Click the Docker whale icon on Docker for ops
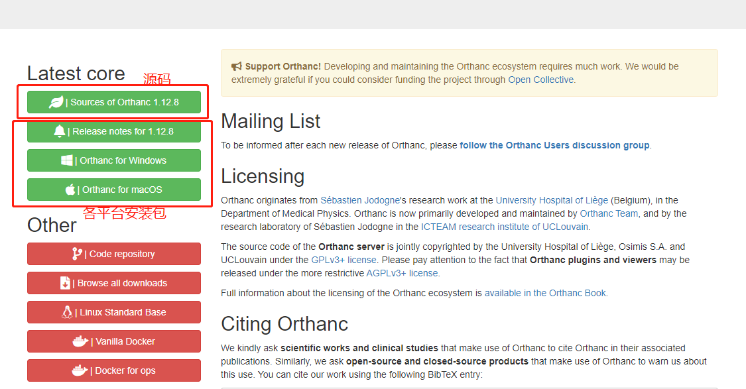The image size is (746, 389). point(80,370)
